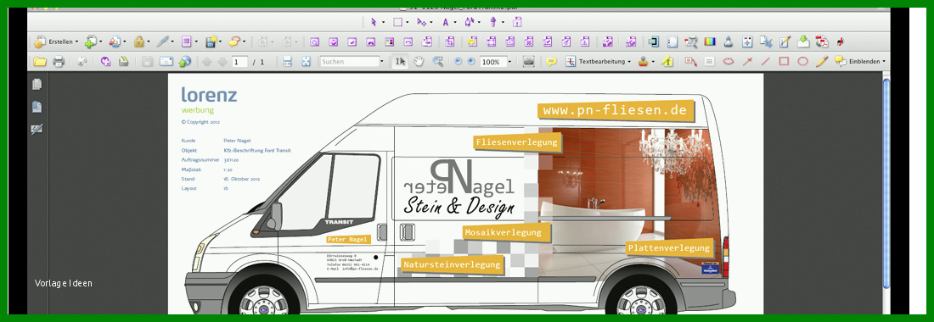Click the page number field
Screen dimensions: 934x322
[240, 62]
